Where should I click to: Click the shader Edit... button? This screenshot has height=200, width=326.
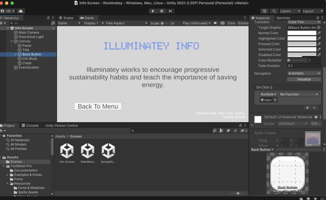[315, 123]
